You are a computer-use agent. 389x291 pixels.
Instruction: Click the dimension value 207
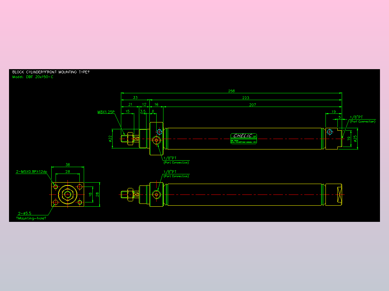tap(253, 105)
